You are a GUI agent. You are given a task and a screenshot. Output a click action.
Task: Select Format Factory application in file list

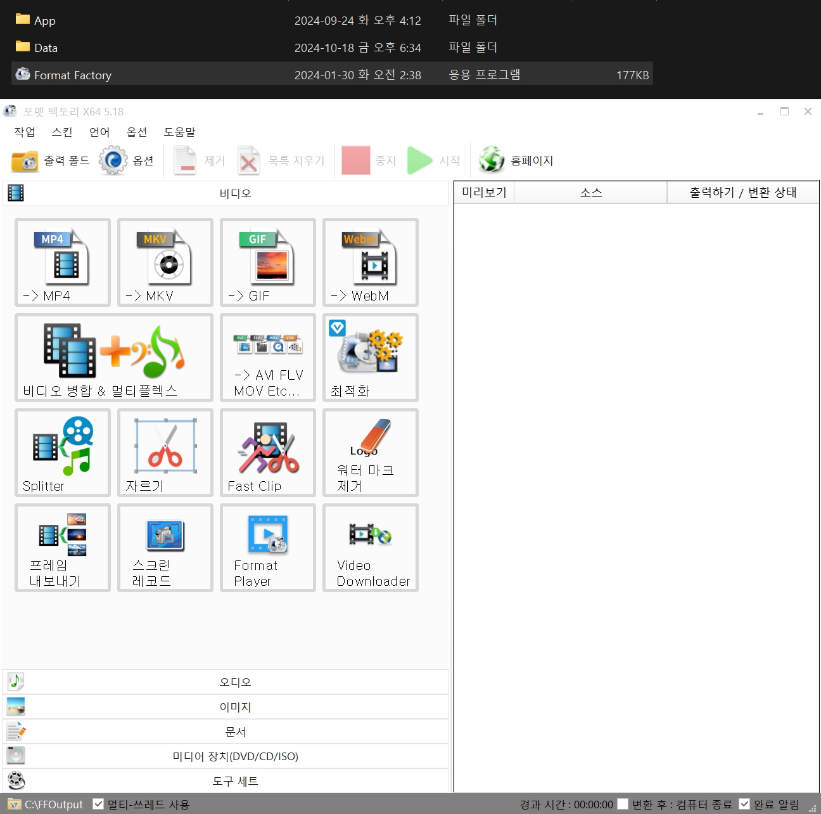coord(332,75)
